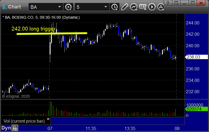The image size is (209, 132).
Task: Open the alerts A icon
Action: [x=161, y=7]
